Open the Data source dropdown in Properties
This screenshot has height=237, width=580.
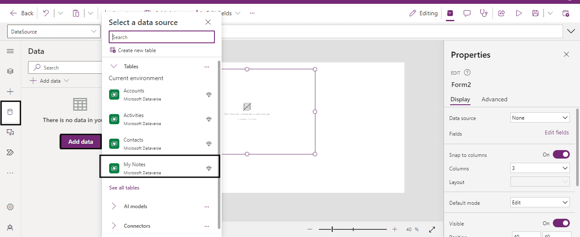coord(540,118)
